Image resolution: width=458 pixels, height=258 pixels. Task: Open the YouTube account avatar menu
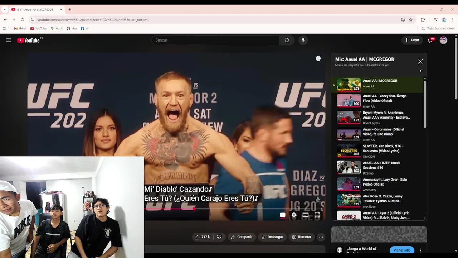443,40
